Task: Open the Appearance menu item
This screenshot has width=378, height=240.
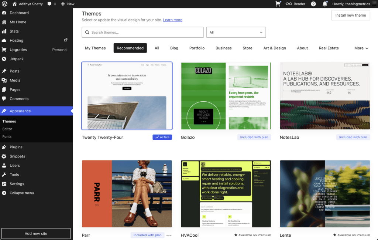Action: point(37,111)
